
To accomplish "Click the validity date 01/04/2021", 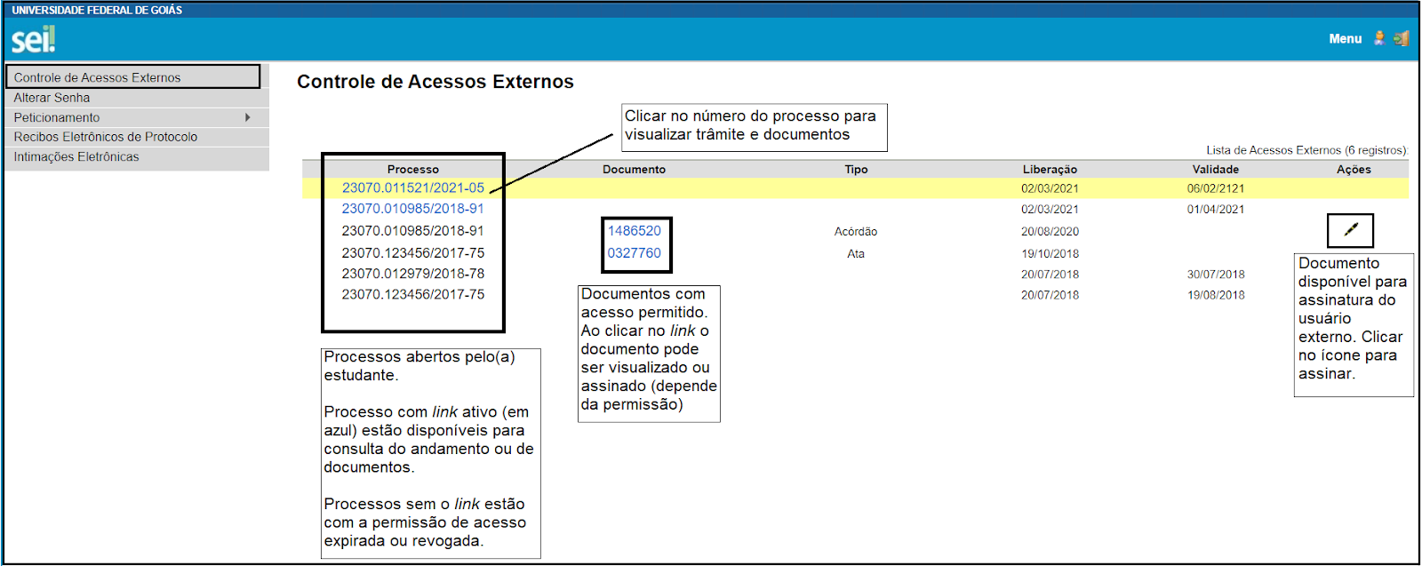I will (x=1216, y=210).
